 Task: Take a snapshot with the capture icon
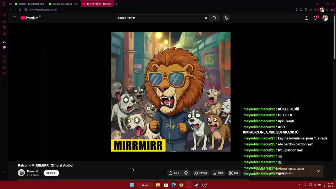pos(301,10)
